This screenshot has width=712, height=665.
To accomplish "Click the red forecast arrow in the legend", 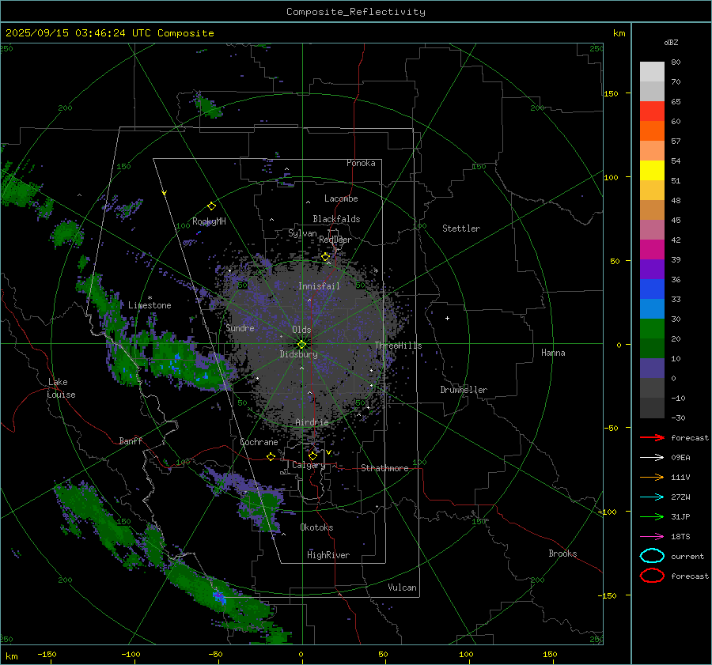I will (x=652, y=437).
